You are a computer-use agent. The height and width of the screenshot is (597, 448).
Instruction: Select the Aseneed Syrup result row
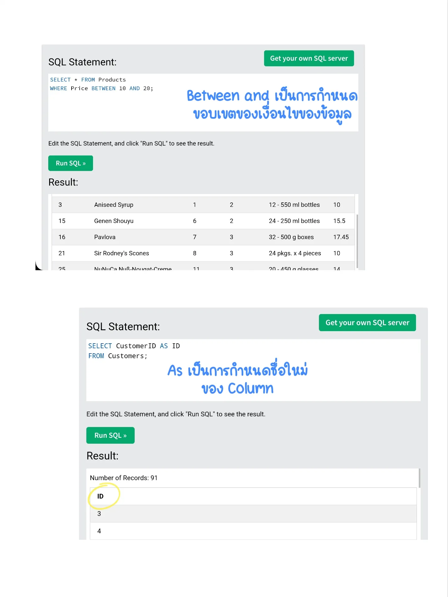point(203,205)
